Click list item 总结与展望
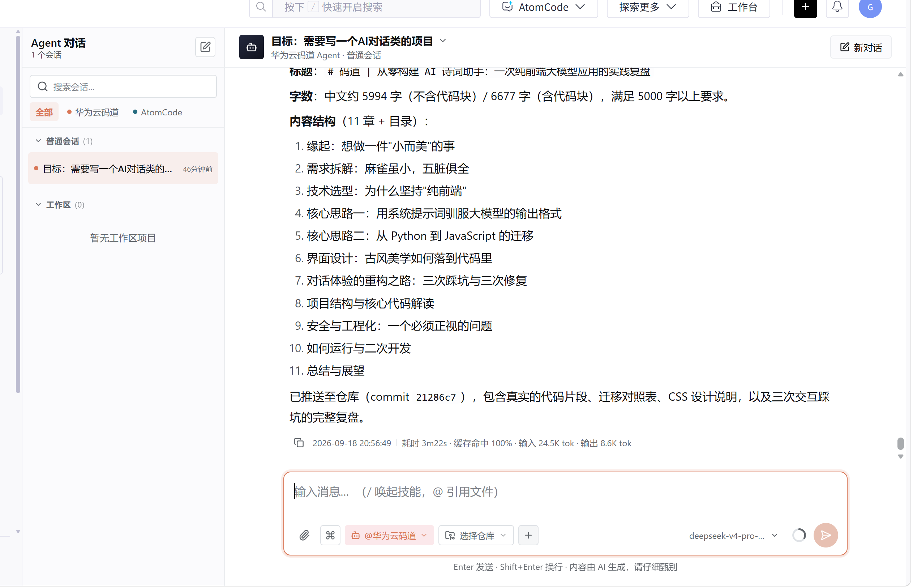Image resolution: width=913 pixels, height=588 pixels. [x=336, y=371]
